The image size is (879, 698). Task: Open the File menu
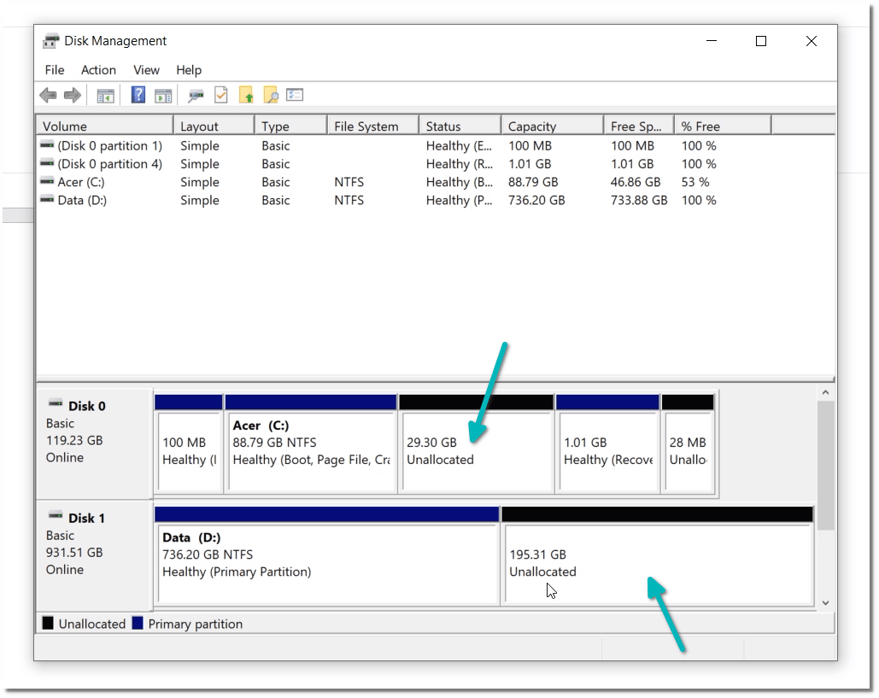tap(54, 70)
